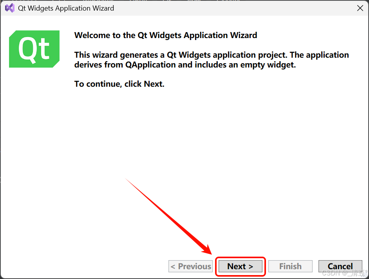Viewport: 369px width, 279px height.
Task: Click the disabled < Previous button
Action: pos(191,266)
